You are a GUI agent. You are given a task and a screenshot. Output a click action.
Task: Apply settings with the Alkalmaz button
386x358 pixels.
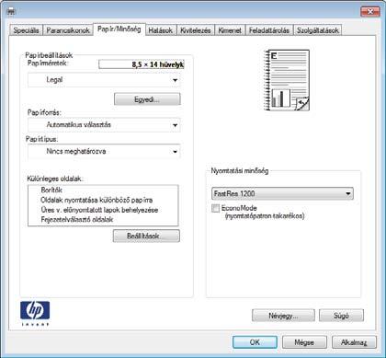click(354, 341)
